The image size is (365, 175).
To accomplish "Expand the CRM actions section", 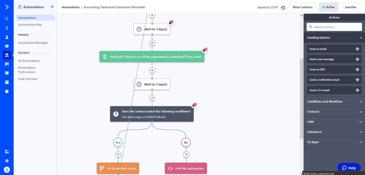I will (x=334, y=122).
